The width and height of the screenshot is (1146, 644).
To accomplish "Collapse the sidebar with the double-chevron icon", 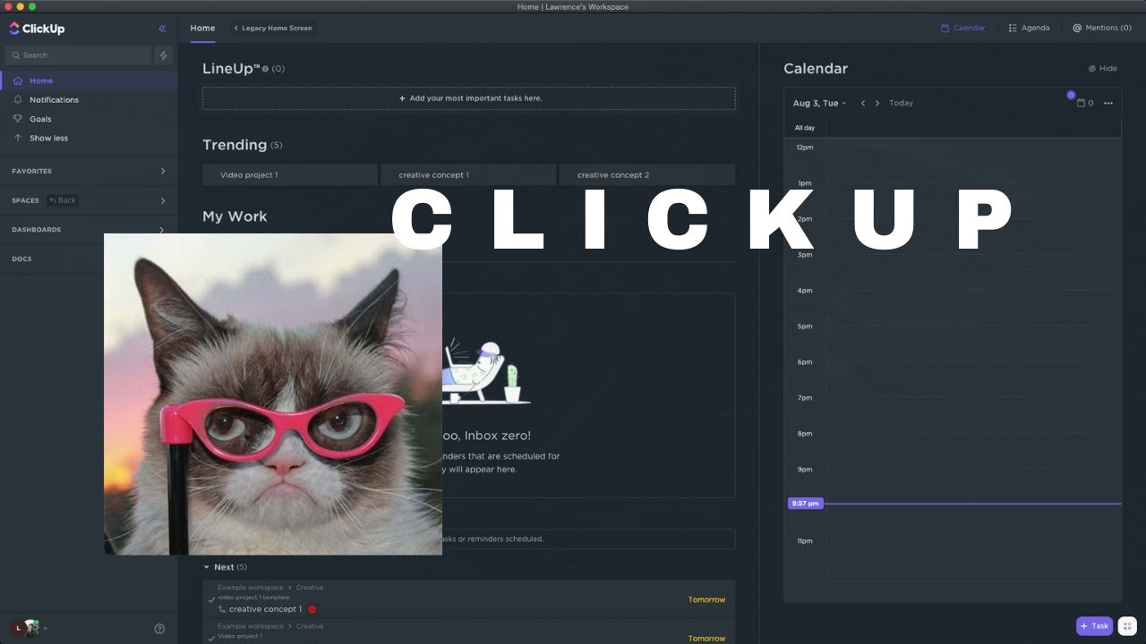I will (162, 29).
